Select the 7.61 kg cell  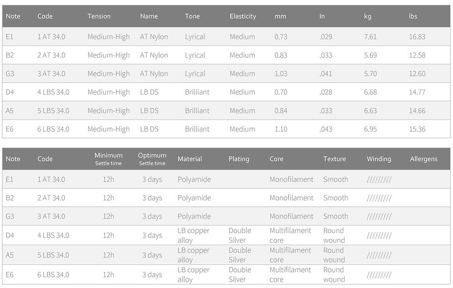pyautogui.click(x=370, y=37)
